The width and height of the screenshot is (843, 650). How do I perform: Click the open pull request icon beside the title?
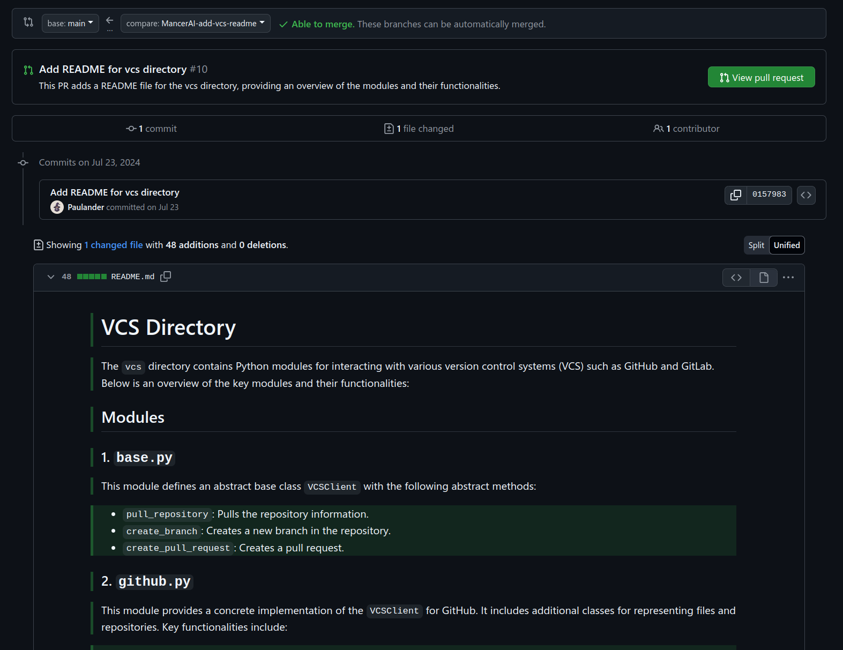[28, 70]
